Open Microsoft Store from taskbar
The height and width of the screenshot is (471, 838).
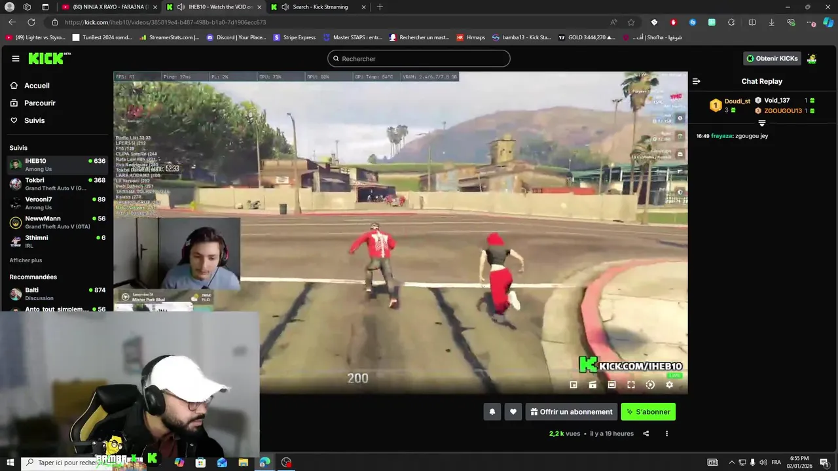tap(200, 462)
